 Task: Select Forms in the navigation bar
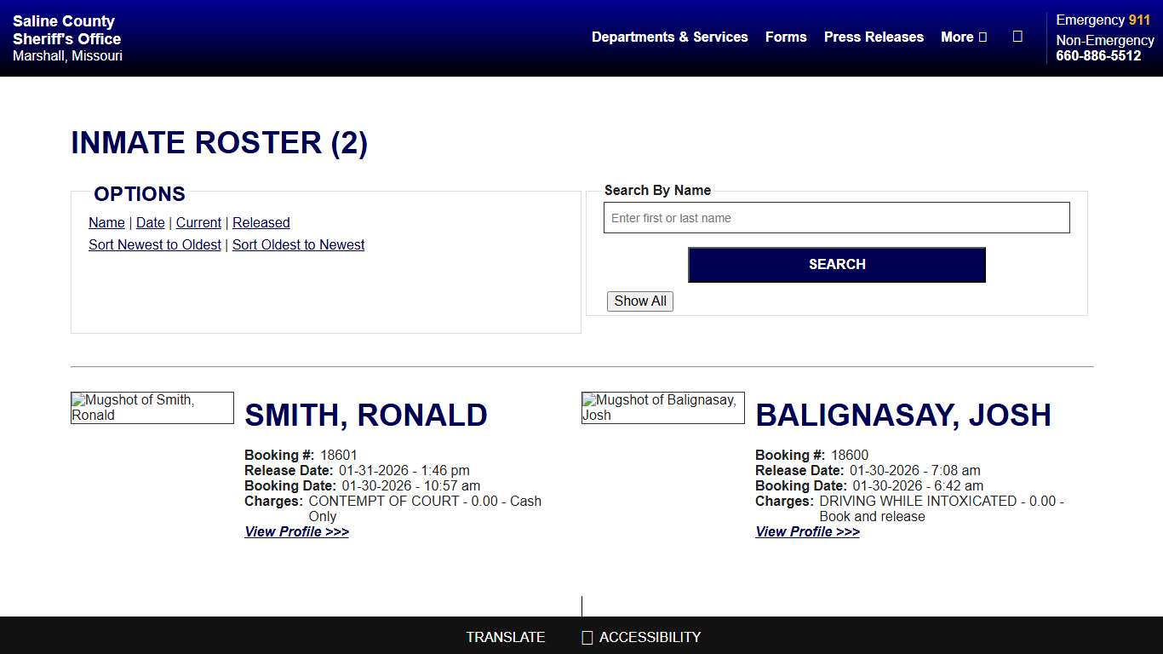click(x=785, y=37)
